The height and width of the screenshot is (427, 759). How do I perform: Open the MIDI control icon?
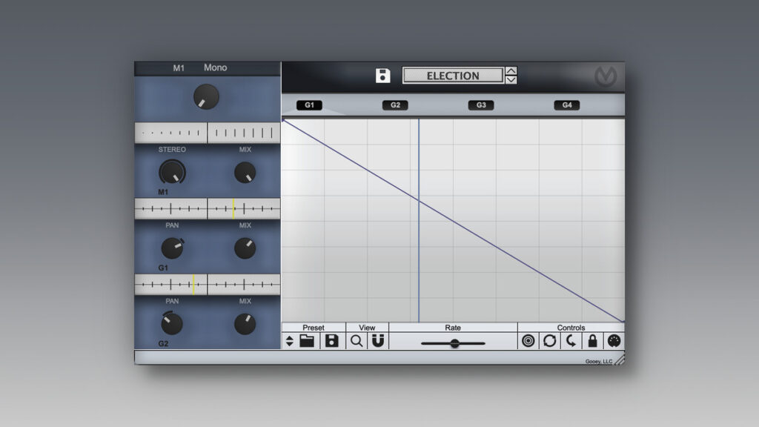tap(613, 341)
